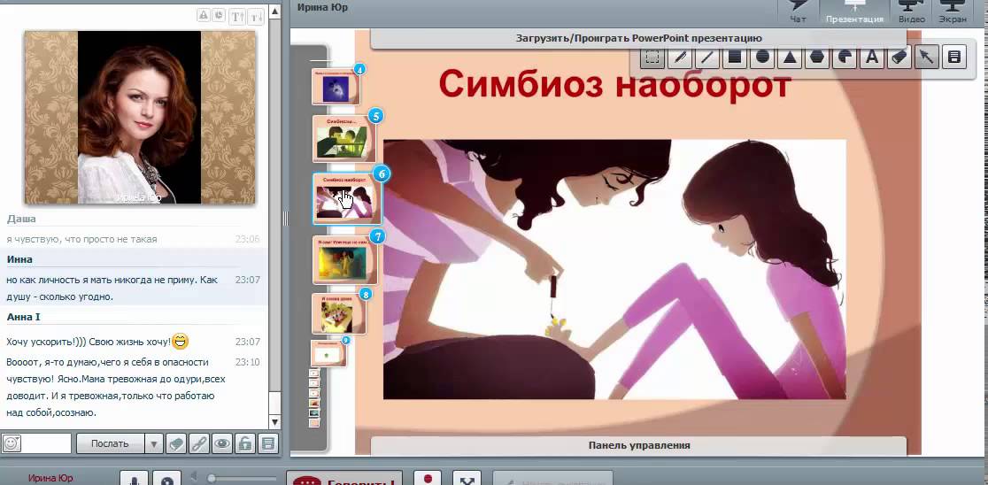Click the webcam button beside microphone
Image resolution: width=988 pixels, height=485 pixels.
(x=167, y=479)
